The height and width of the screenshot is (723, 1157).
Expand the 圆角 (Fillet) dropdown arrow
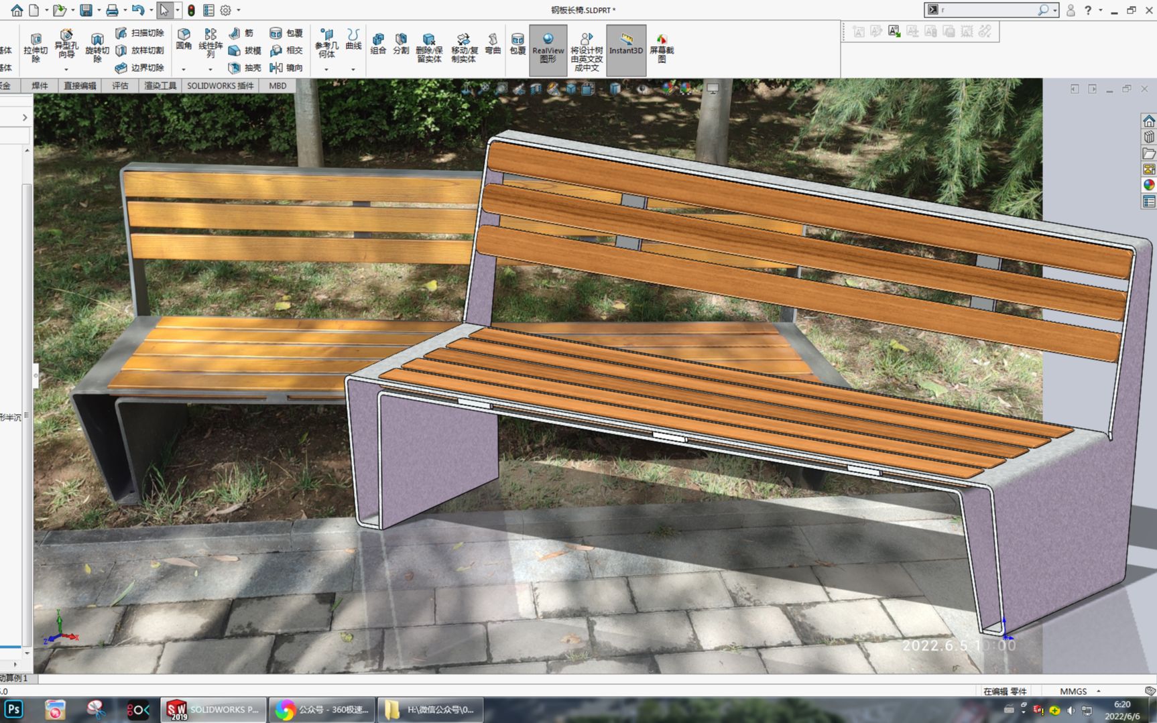[184, 69]
